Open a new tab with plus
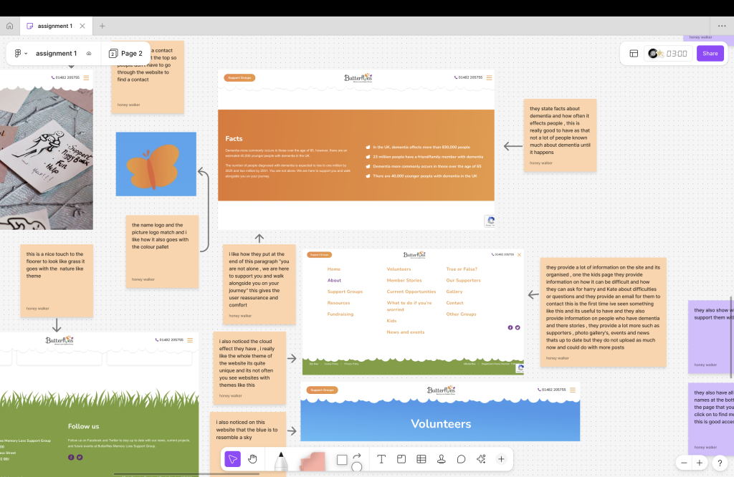 pyautogui.click(x=102, y=26)
